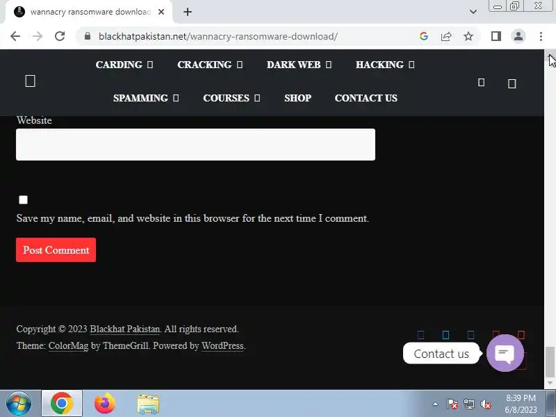Click the second footer social icon
This screenshot has width=556, height=417.
(445, 335)
